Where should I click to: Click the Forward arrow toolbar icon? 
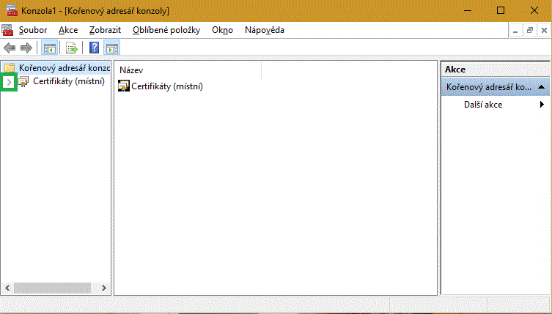pyautogui.click(x=26, y=48)
